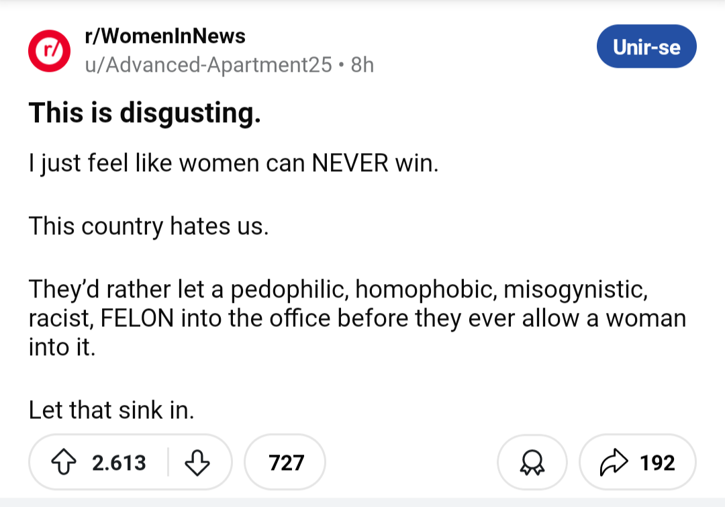Image resolution: width=725 pixels, height=507 pixels.
Task: Click the 192 share count
Action: pos(657,463)
